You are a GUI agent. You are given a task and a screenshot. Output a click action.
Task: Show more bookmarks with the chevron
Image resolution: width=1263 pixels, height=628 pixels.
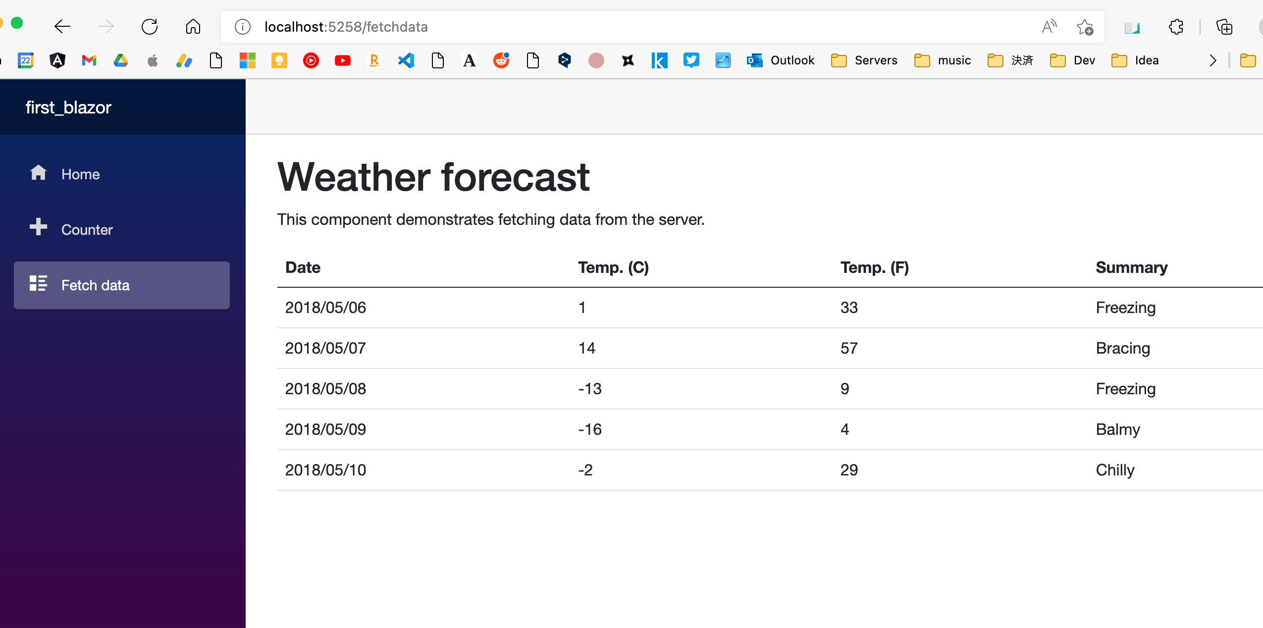click(1212, 60)
